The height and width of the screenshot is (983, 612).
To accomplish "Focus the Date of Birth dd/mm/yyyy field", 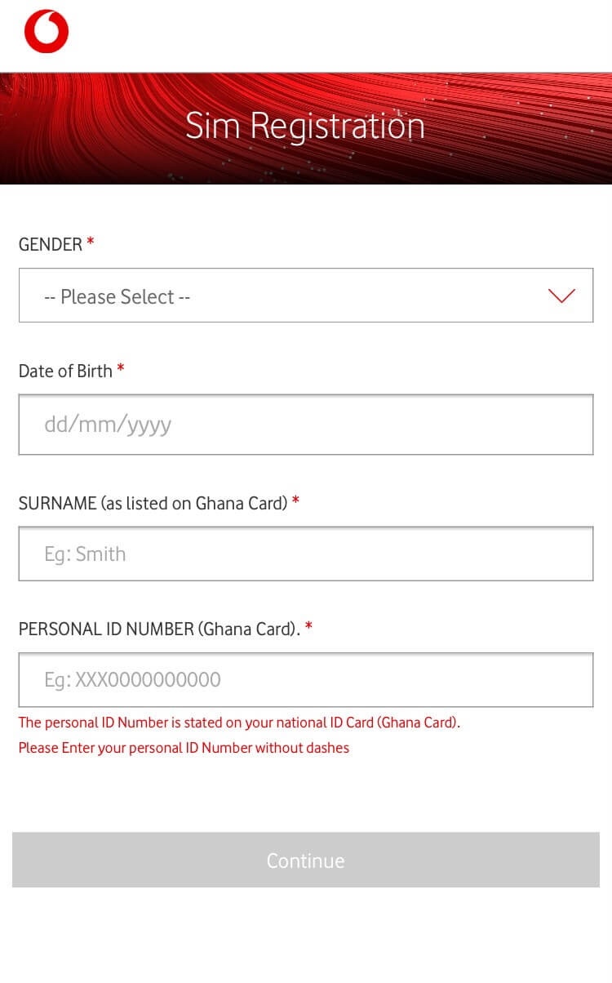I will 306,425.
